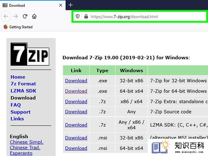Download the 64-bit x64 .msi installer
This screenshot has width=208, height=156.
pyautogui.click(x=76, y=148)
